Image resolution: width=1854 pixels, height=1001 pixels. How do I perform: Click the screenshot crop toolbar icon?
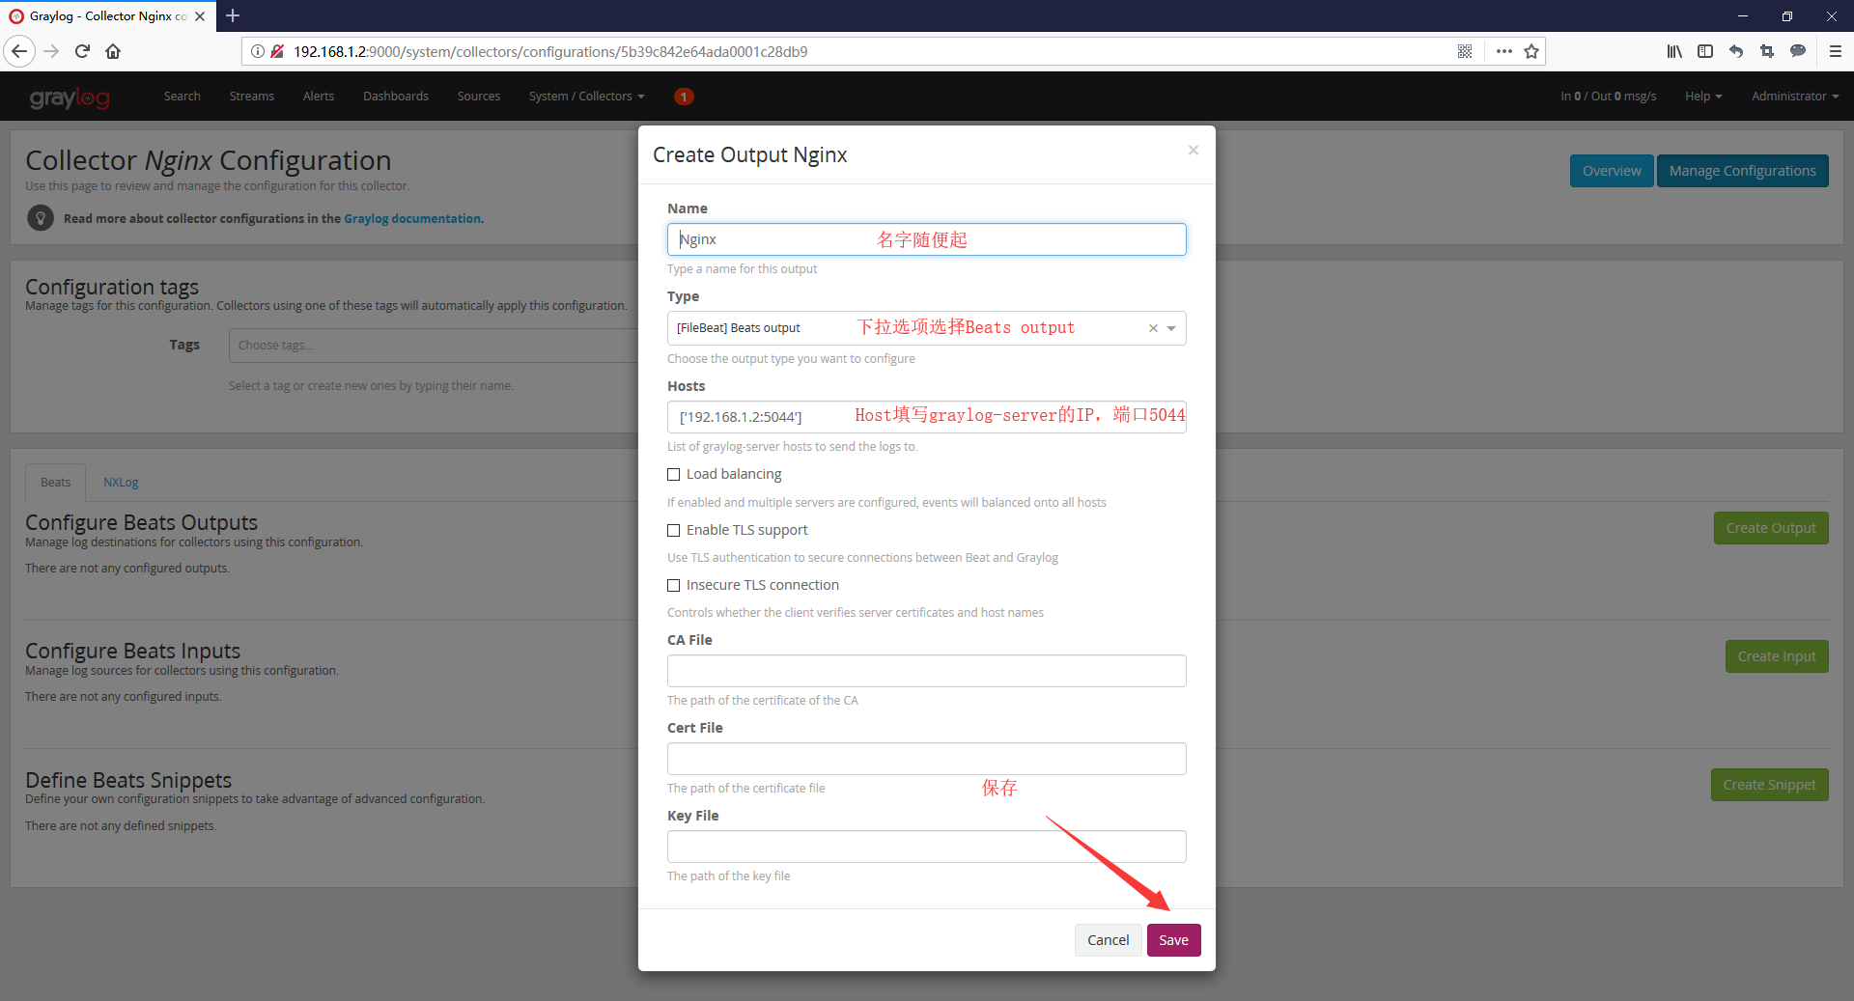pyautogui.click(x=1767, y=51)
